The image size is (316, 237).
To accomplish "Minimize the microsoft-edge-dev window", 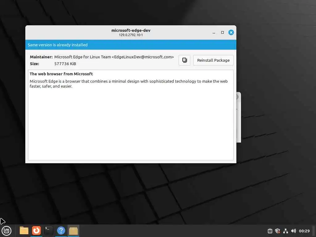I will (x=214, y=33).
